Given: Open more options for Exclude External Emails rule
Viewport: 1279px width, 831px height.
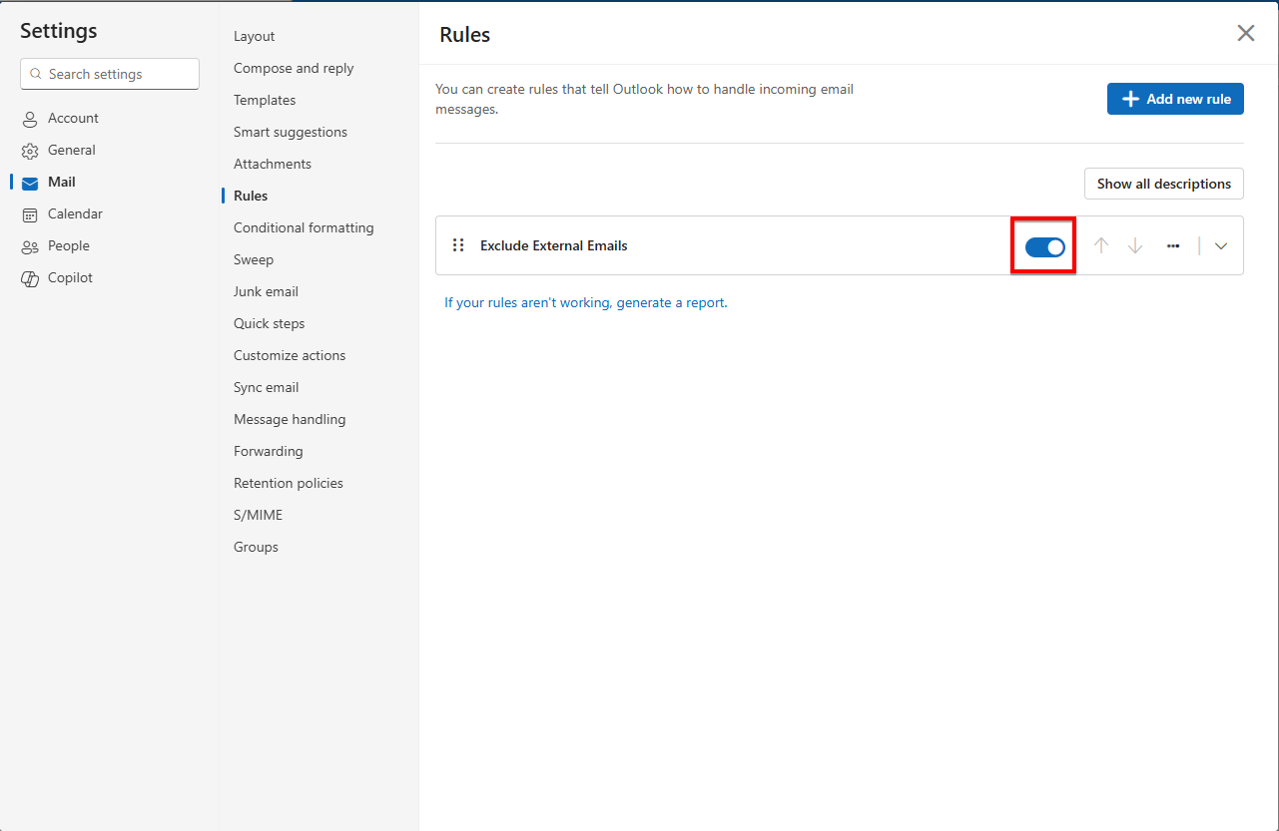Looking at the screenshot, I should (x=1173, y=245).
